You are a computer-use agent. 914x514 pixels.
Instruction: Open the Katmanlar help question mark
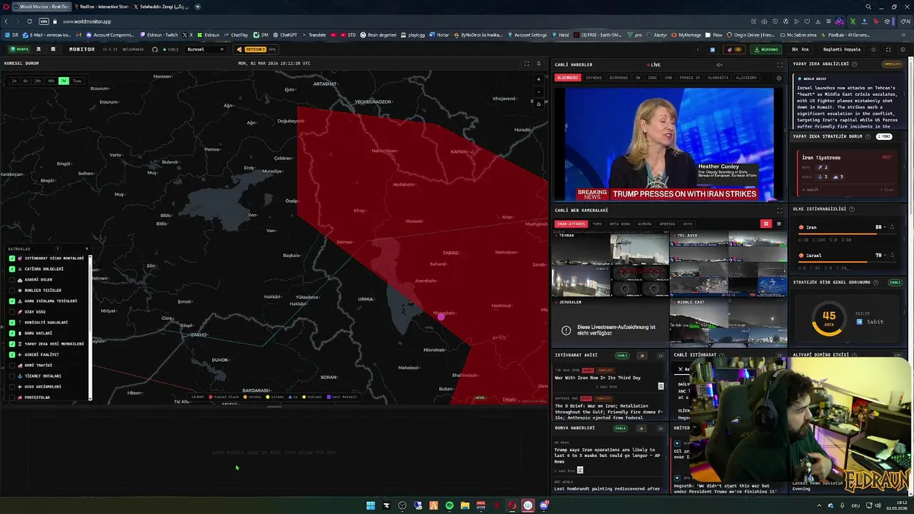click(58, 249)
